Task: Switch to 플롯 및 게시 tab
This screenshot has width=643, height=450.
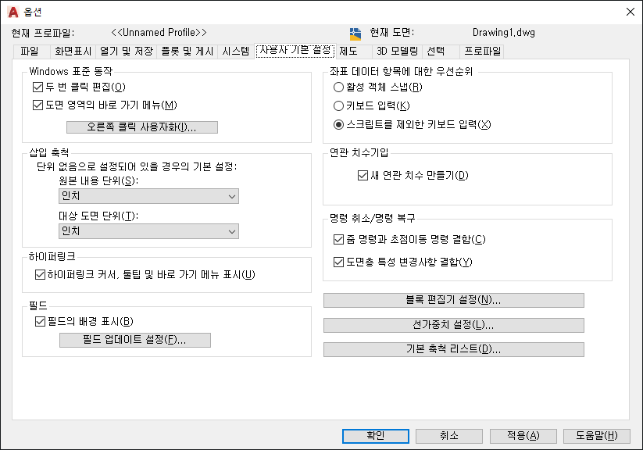Action: coord(187,52)
